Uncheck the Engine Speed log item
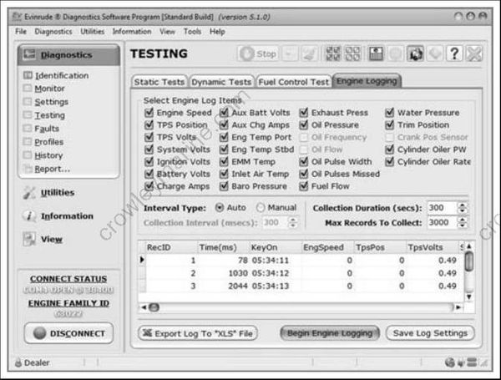501x380 pixels. tap(149, 113)
